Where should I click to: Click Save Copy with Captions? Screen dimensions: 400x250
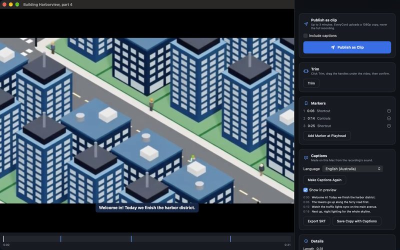coord(356,221)
